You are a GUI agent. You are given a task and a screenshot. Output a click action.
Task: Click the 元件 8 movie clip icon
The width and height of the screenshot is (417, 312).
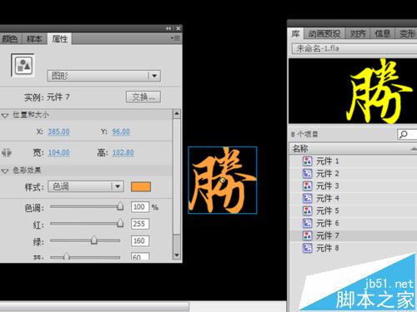pos(307,248)
